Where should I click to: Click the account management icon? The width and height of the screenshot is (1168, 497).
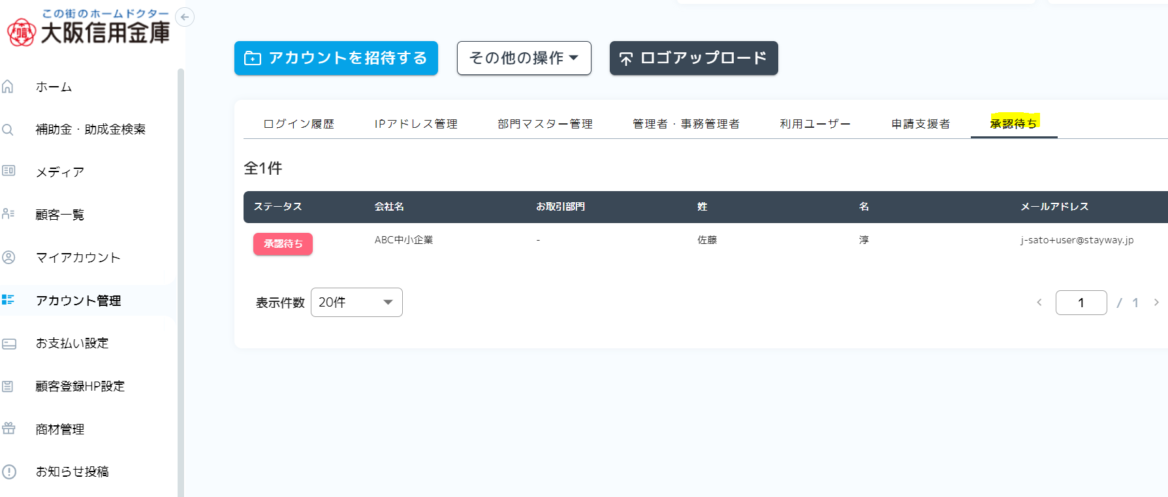8,299
